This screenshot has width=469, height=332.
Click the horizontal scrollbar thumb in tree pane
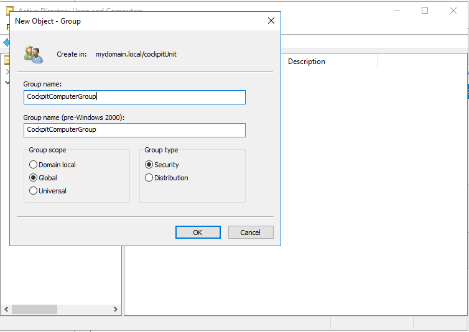point(34,309)
